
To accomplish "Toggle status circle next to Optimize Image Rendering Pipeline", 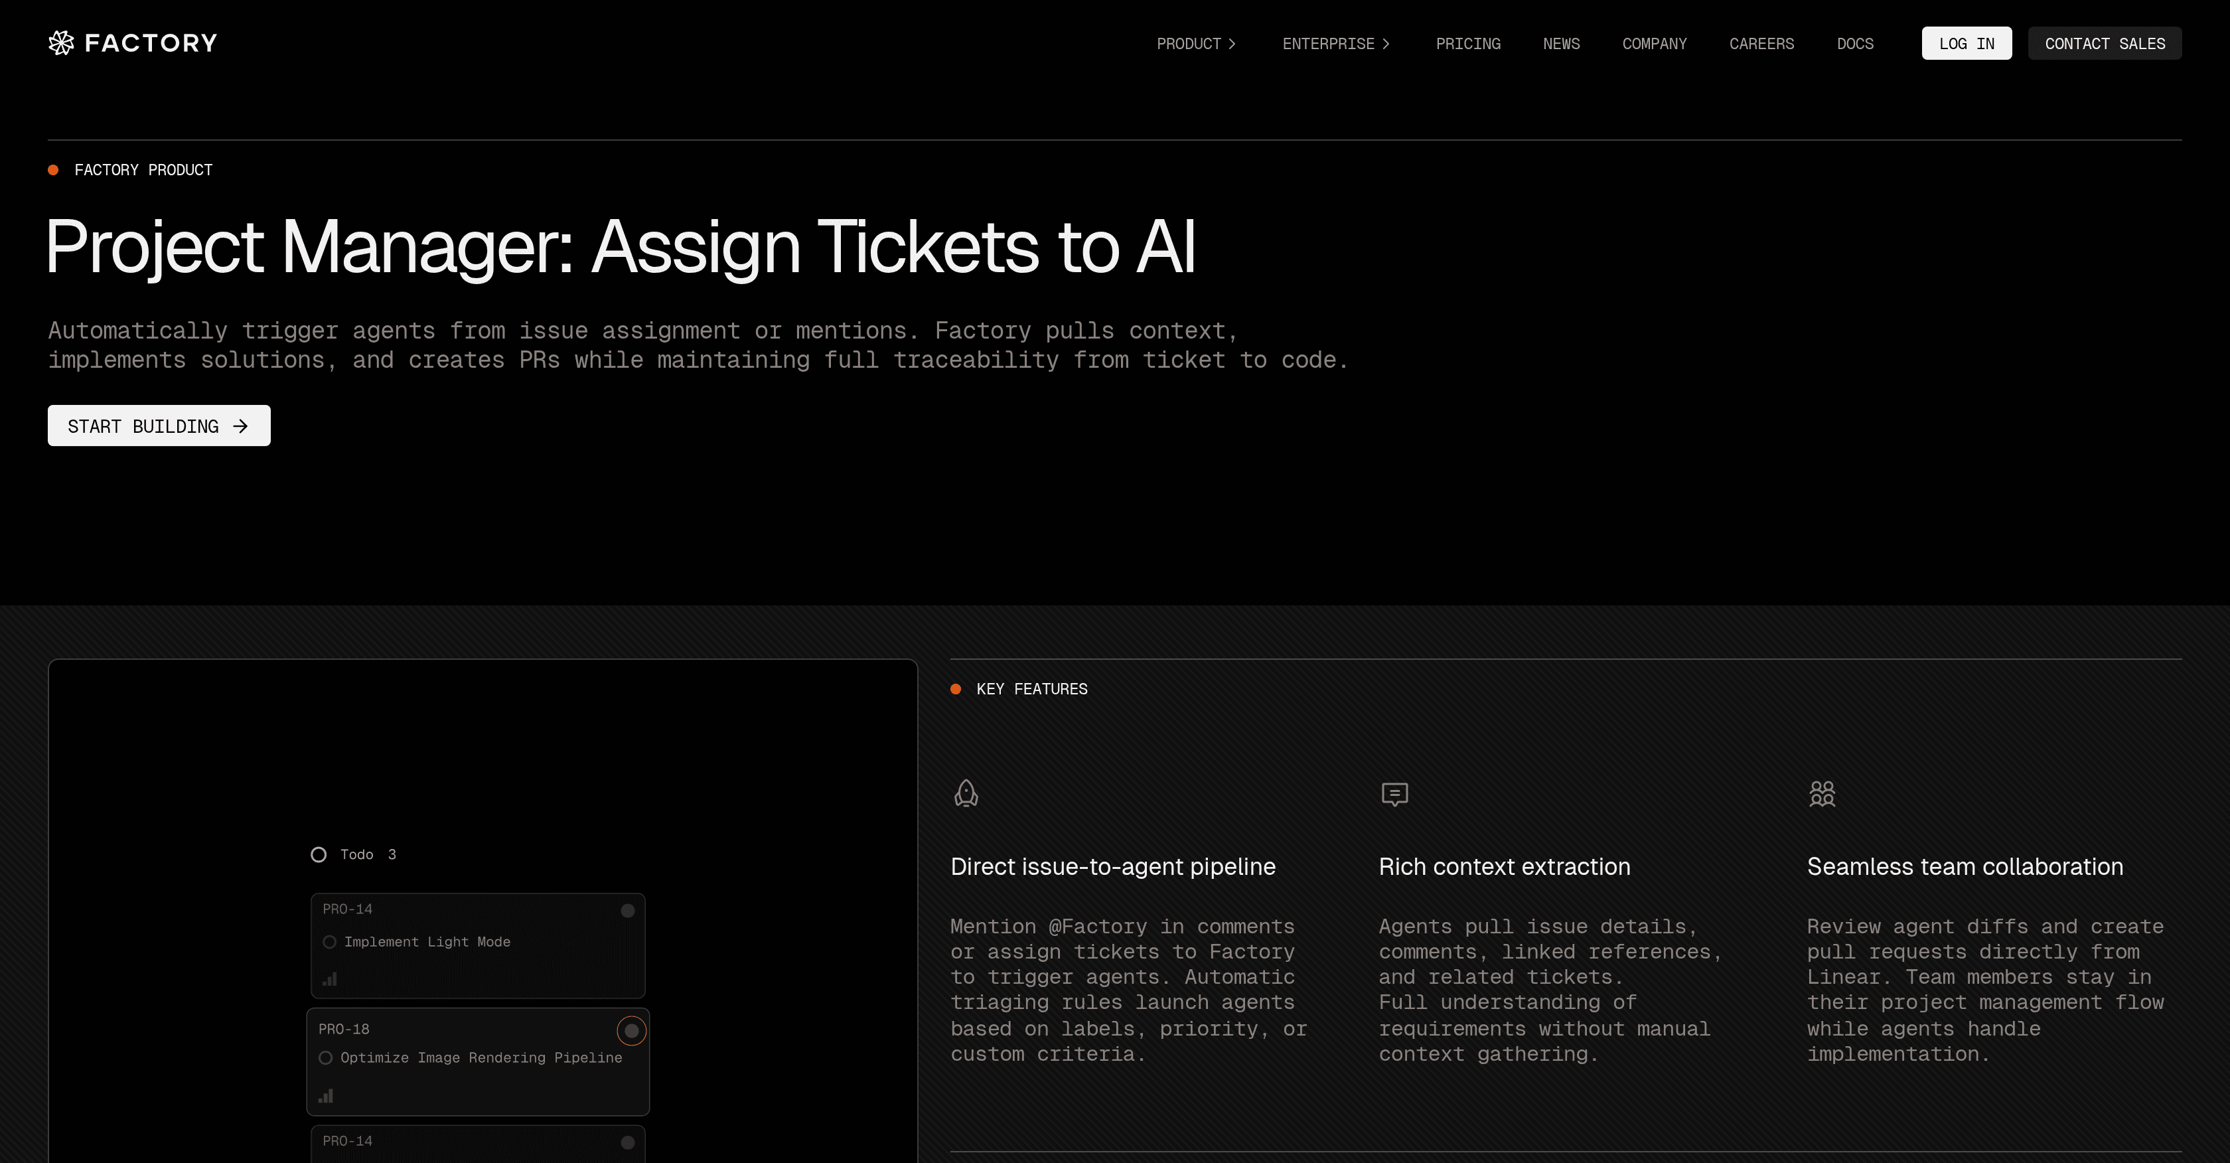I will 325,1058.
